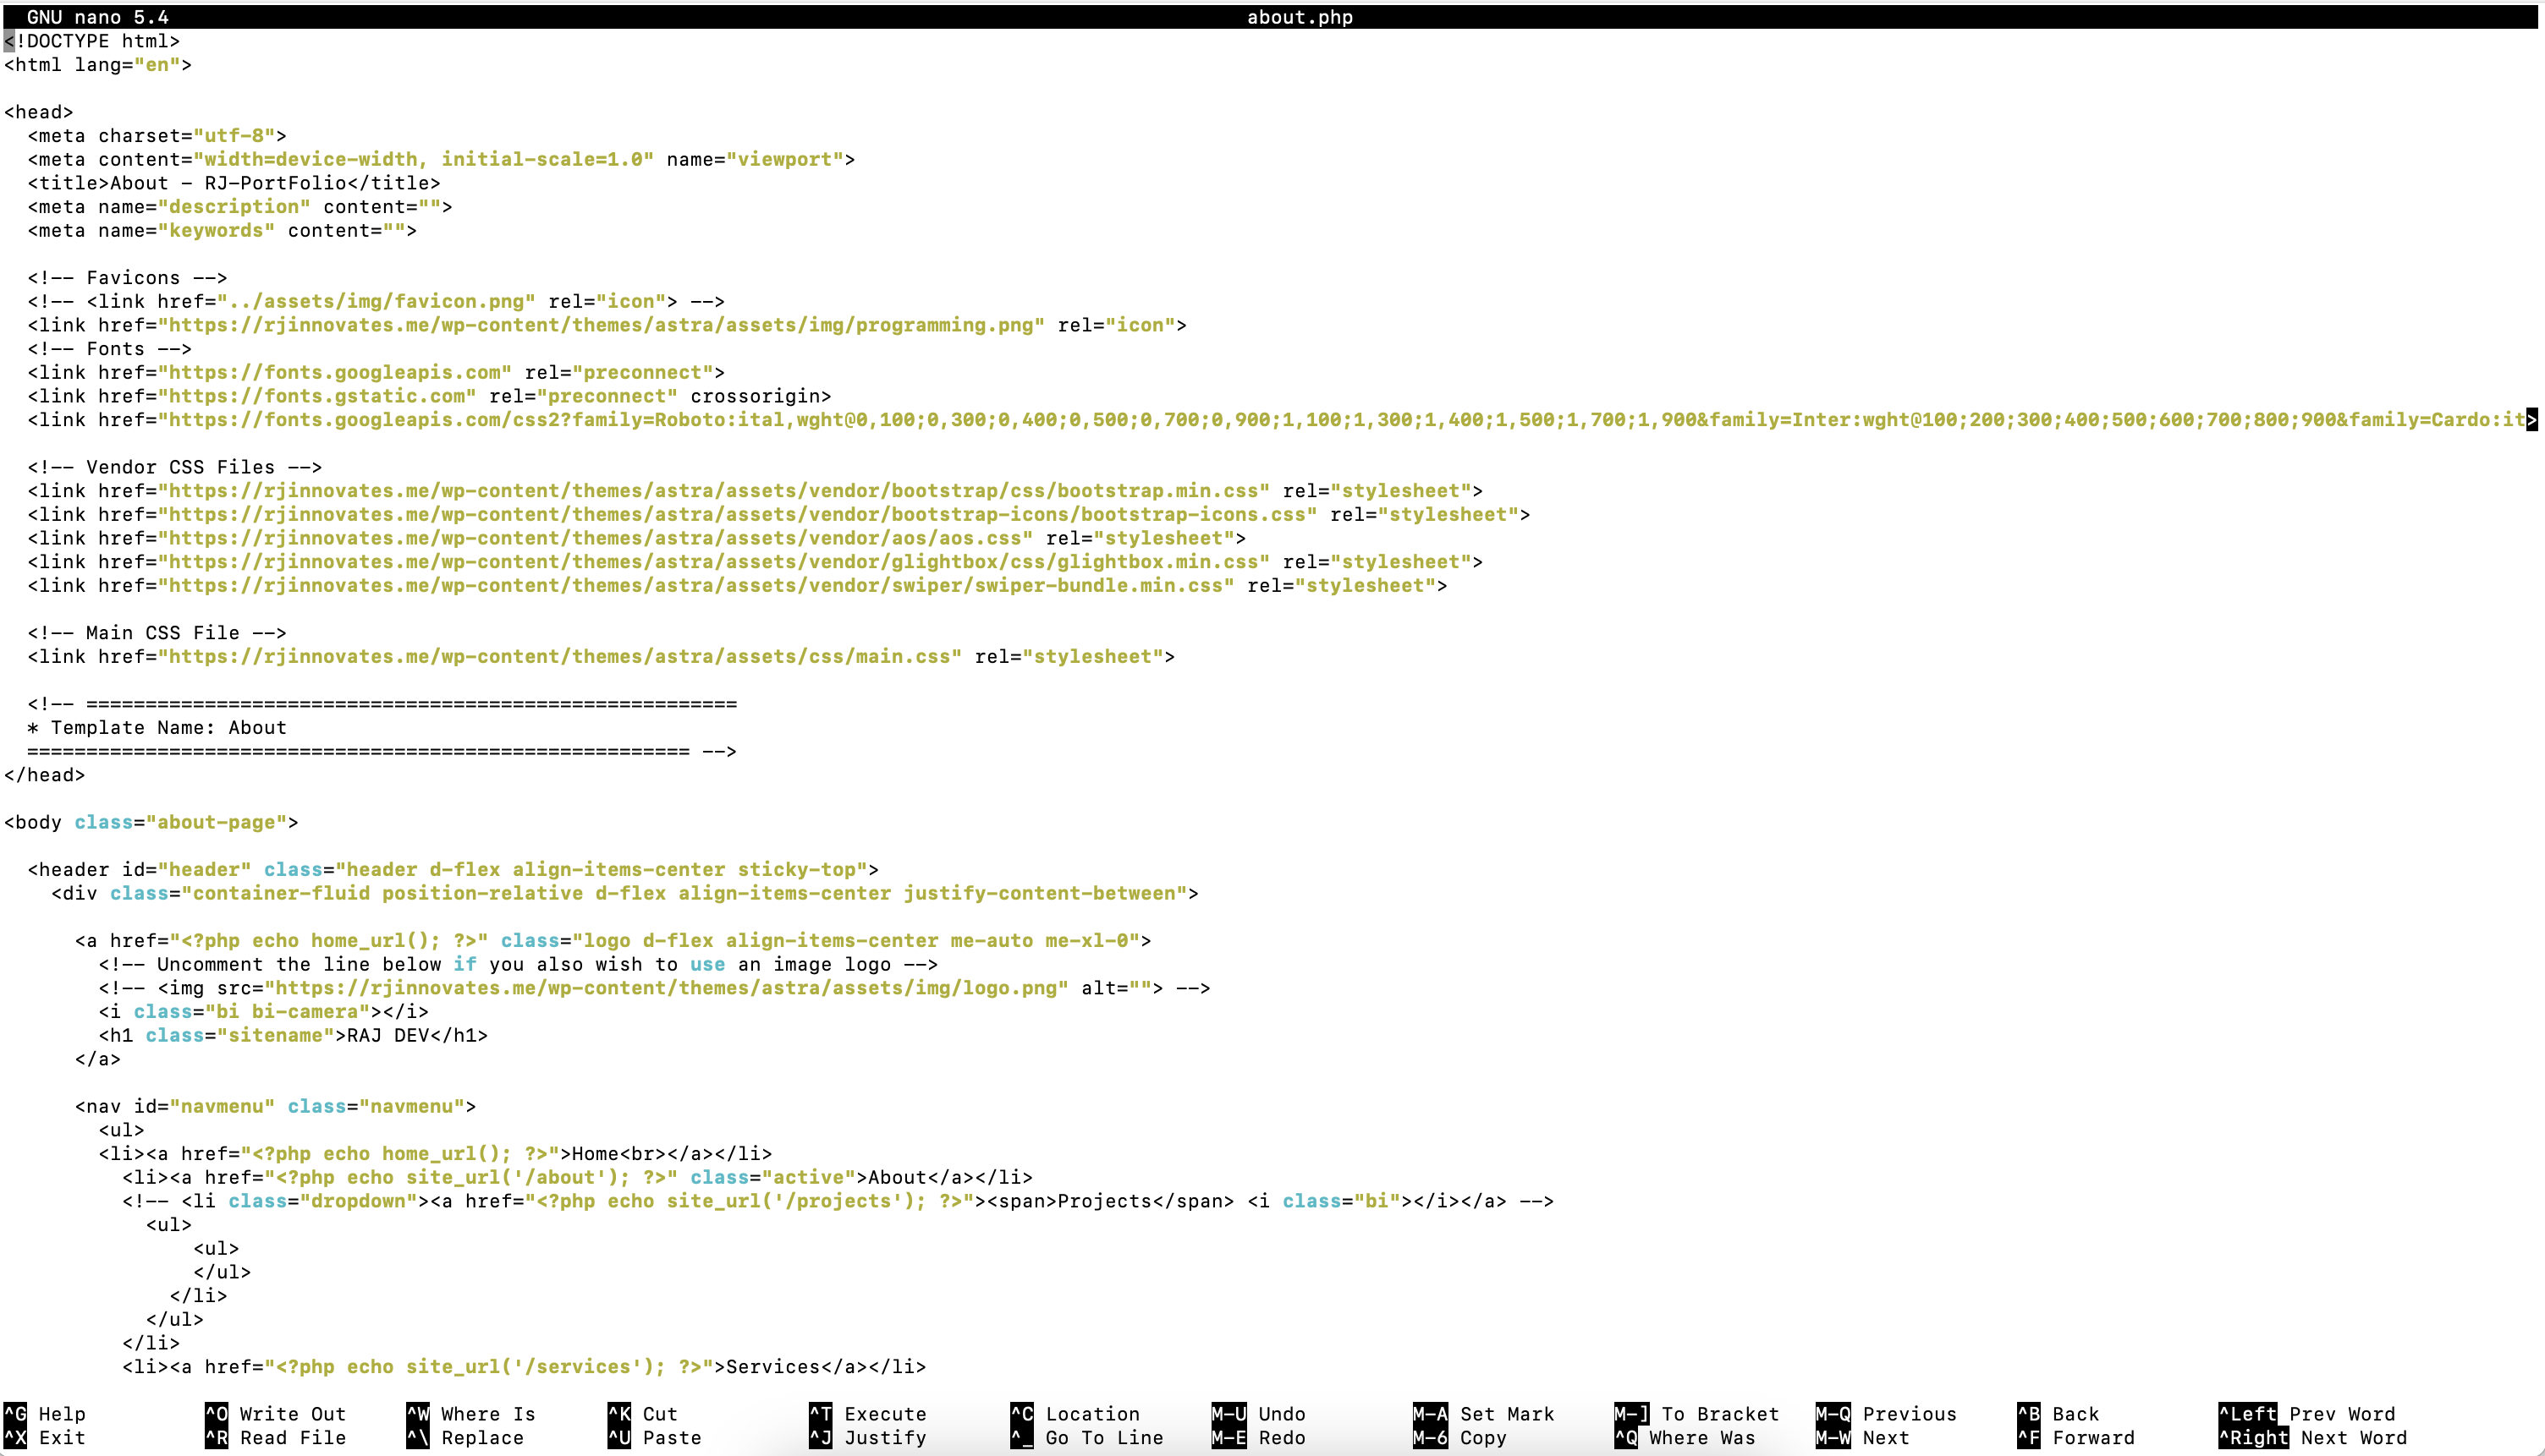Click the Go To Line shortcut

(1103, 1437)
